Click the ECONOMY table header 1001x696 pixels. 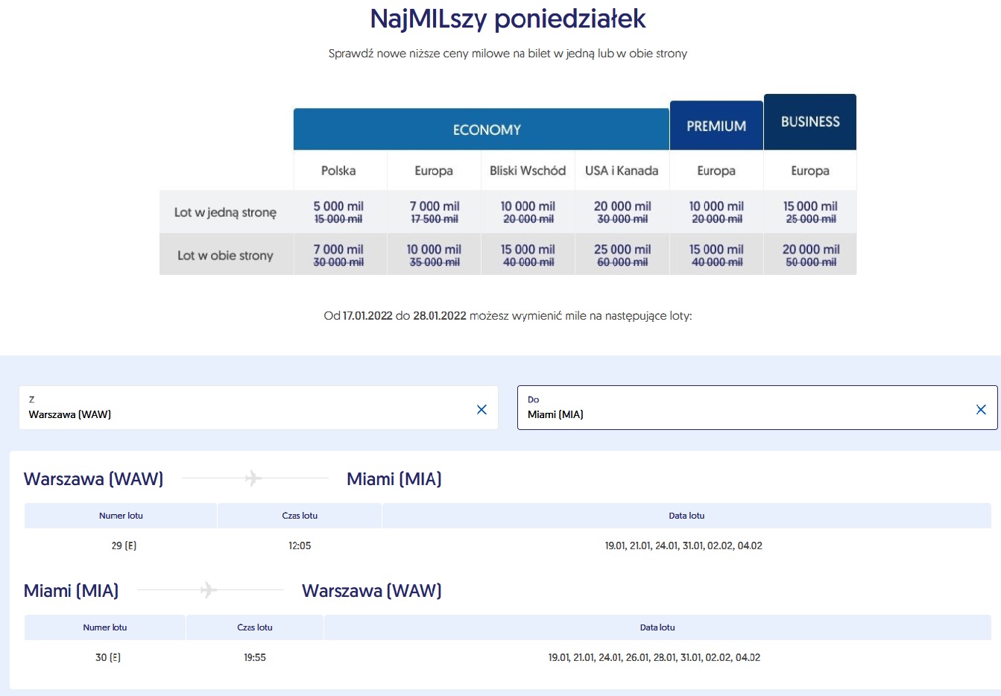pyautogui.click(x=481, y=130)
